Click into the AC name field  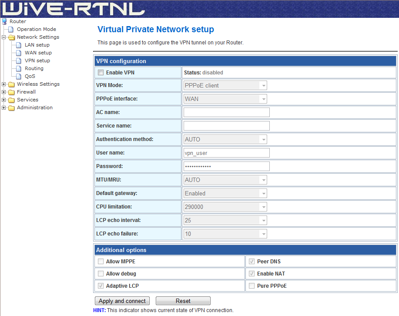(x=226, y=113)
